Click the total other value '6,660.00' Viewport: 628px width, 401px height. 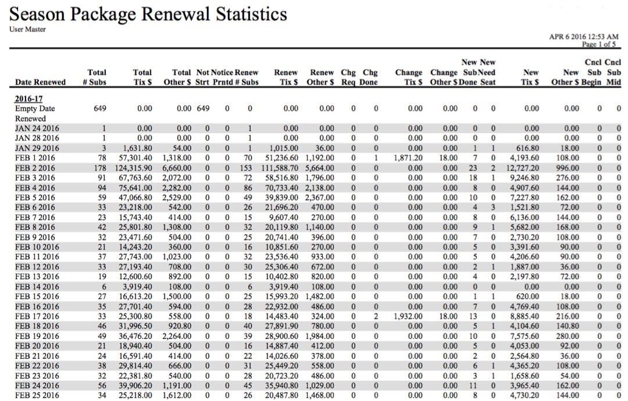[177, 168]
